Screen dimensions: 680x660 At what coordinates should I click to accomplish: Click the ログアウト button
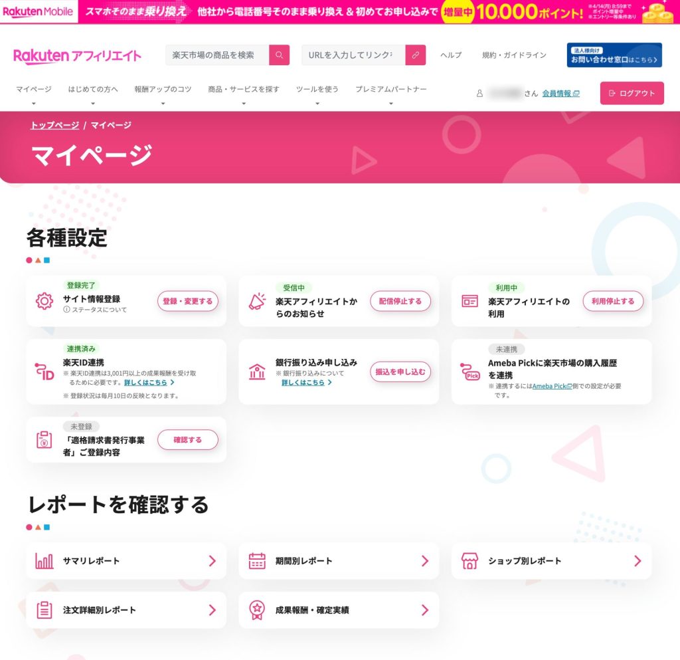(x=632, y=94)
